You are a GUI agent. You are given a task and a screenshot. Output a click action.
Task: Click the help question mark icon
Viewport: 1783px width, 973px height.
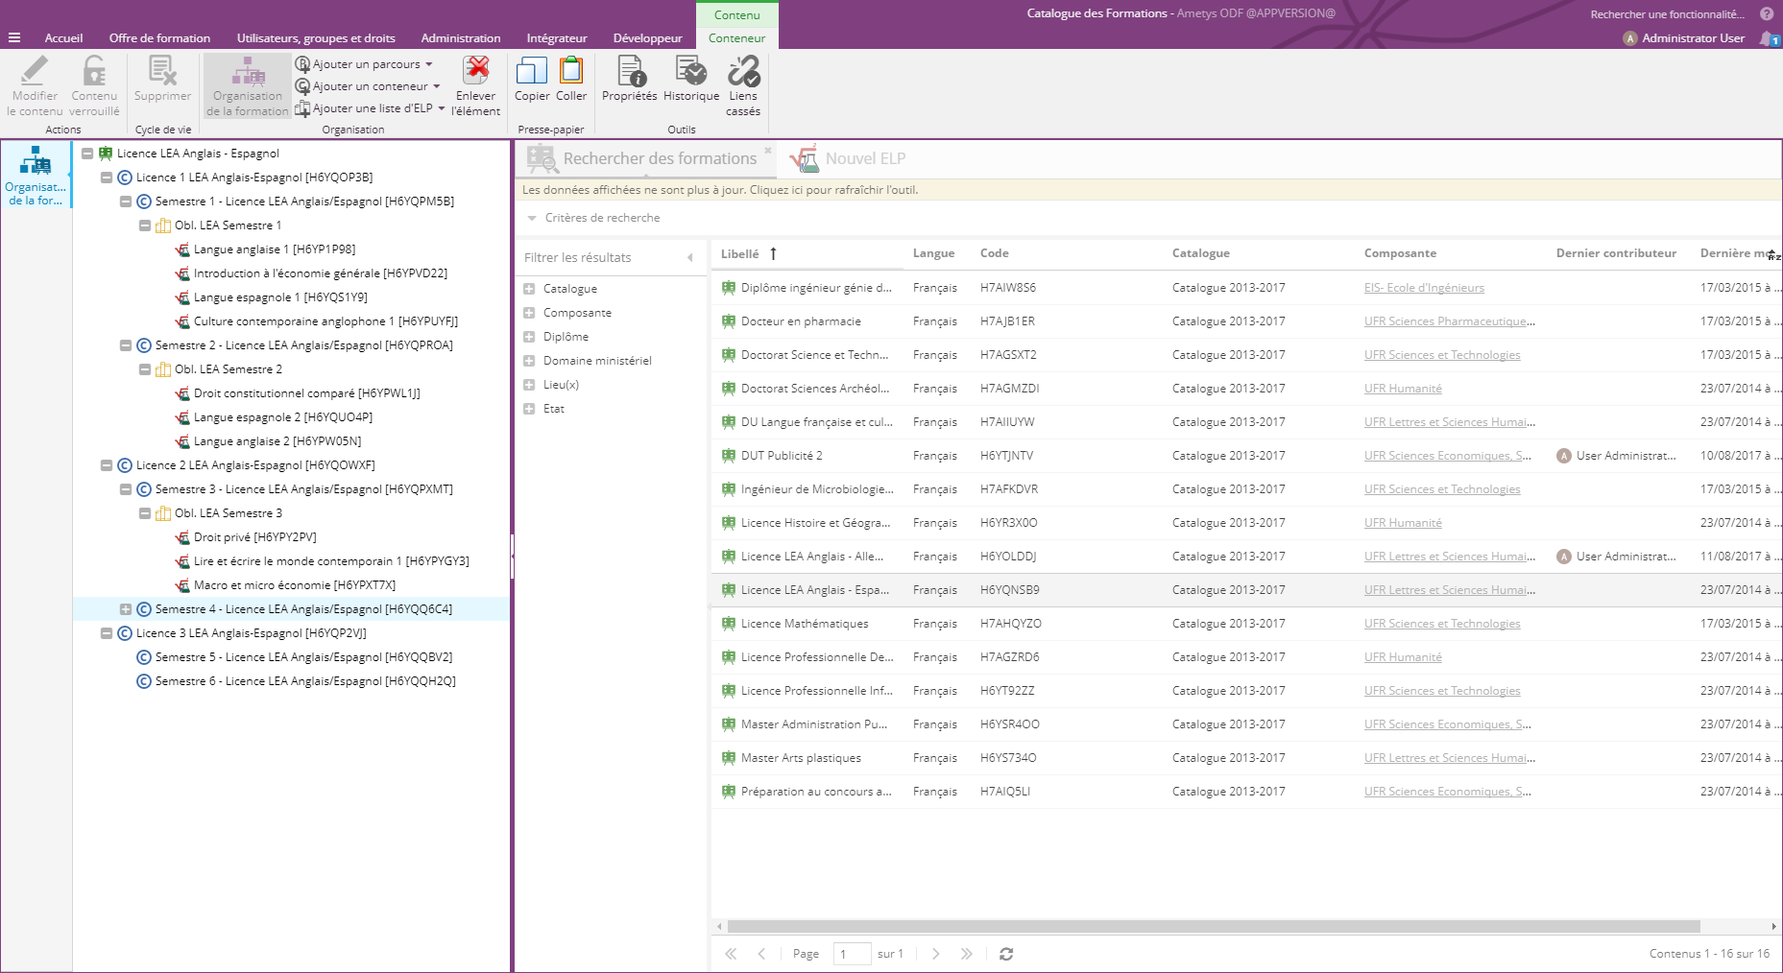click(1767, 13)
